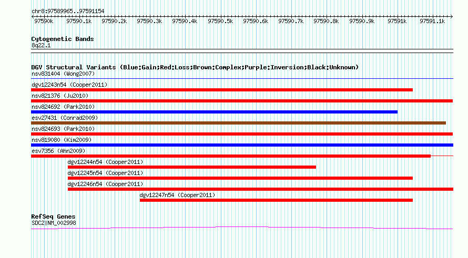The height and width of the screenshot is (258, 468).
Task: Click the thin blue line under nsv831404
Action: pos(242,79)
